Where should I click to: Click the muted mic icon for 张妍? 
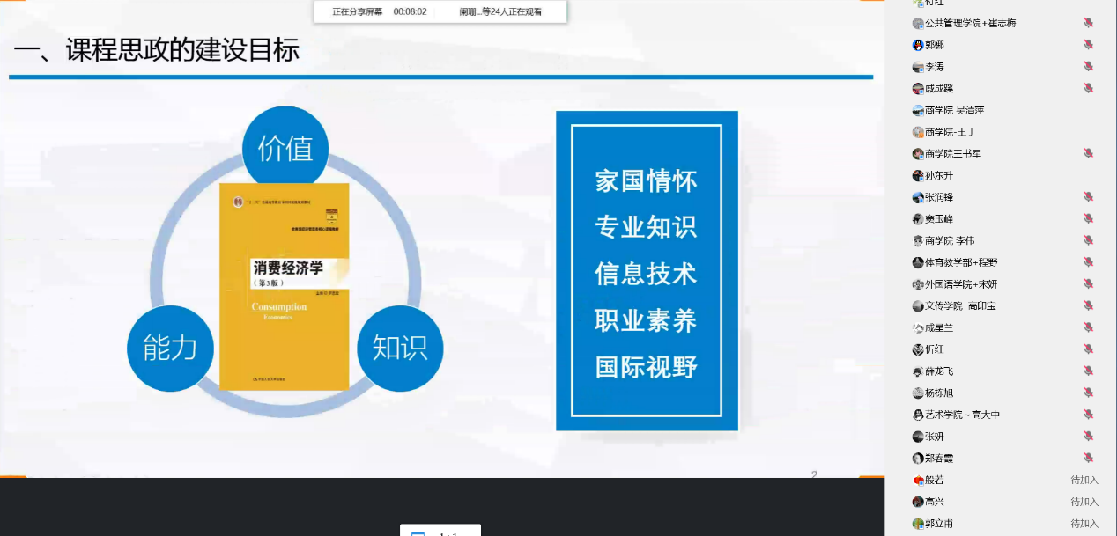(1088, 437)
